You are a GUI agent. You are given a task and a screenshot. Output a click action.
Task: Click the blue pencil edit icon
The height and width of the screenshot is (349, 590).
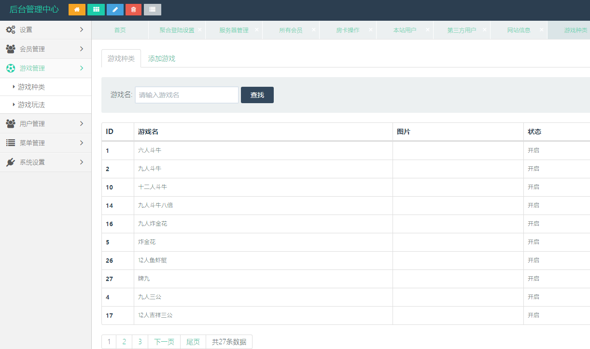(x=115, y=10)
